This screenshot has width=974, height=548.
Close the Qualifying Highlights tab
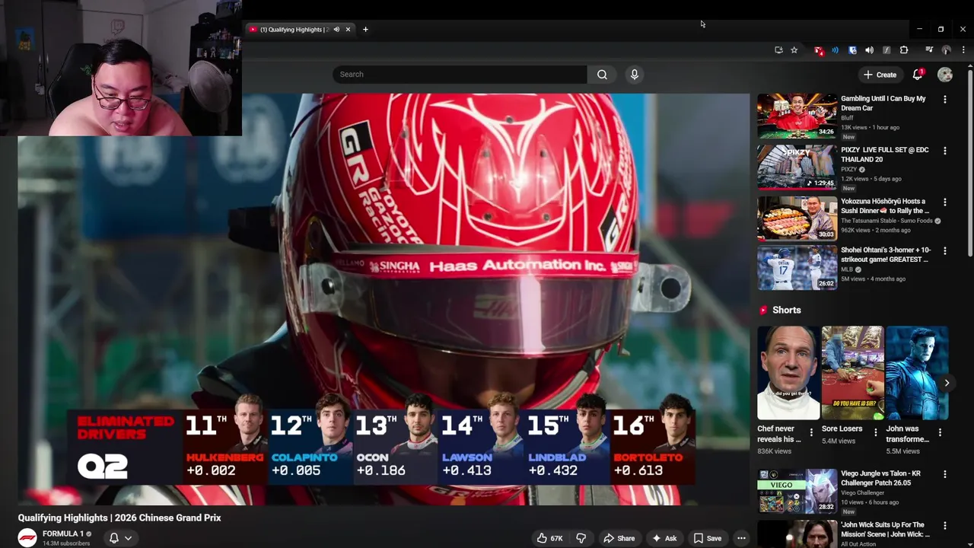[x=348, y=30]
